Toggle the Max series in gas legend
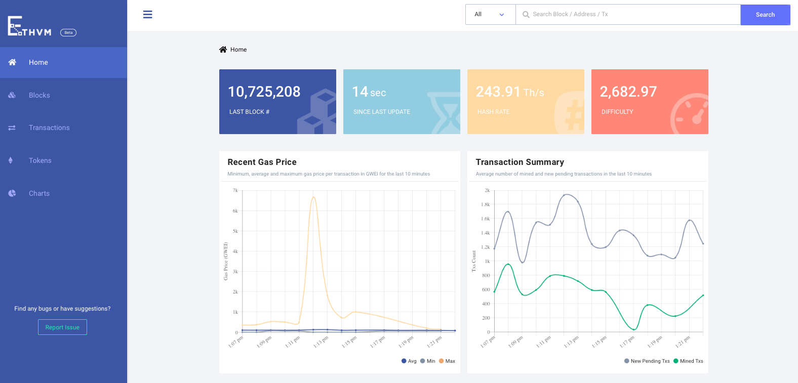798x383 pixels. 447,361
